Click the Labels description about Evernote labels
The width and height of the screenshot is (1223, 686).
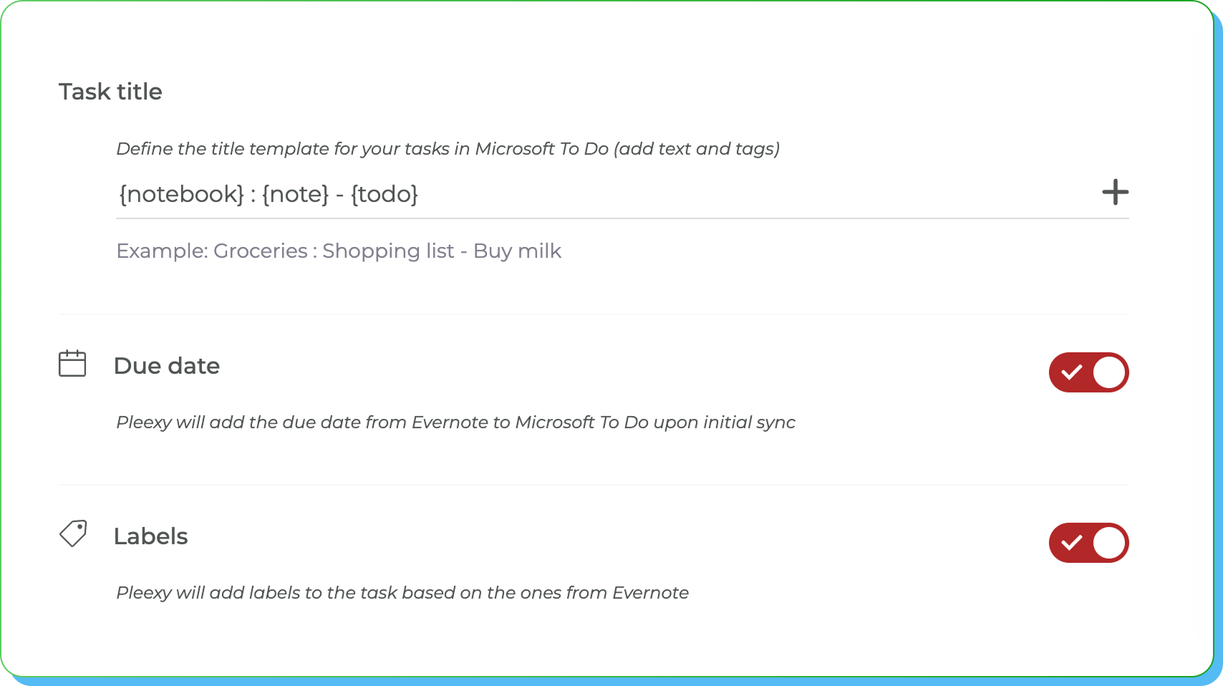pos(402,593)
